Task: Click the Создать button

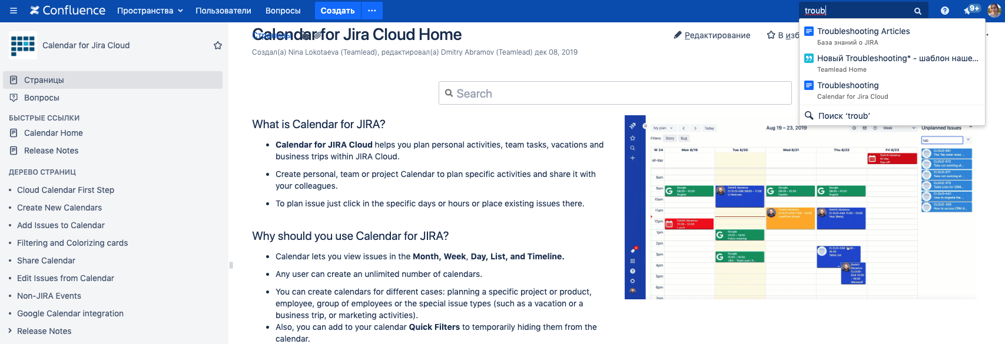Action: [337, 11]
